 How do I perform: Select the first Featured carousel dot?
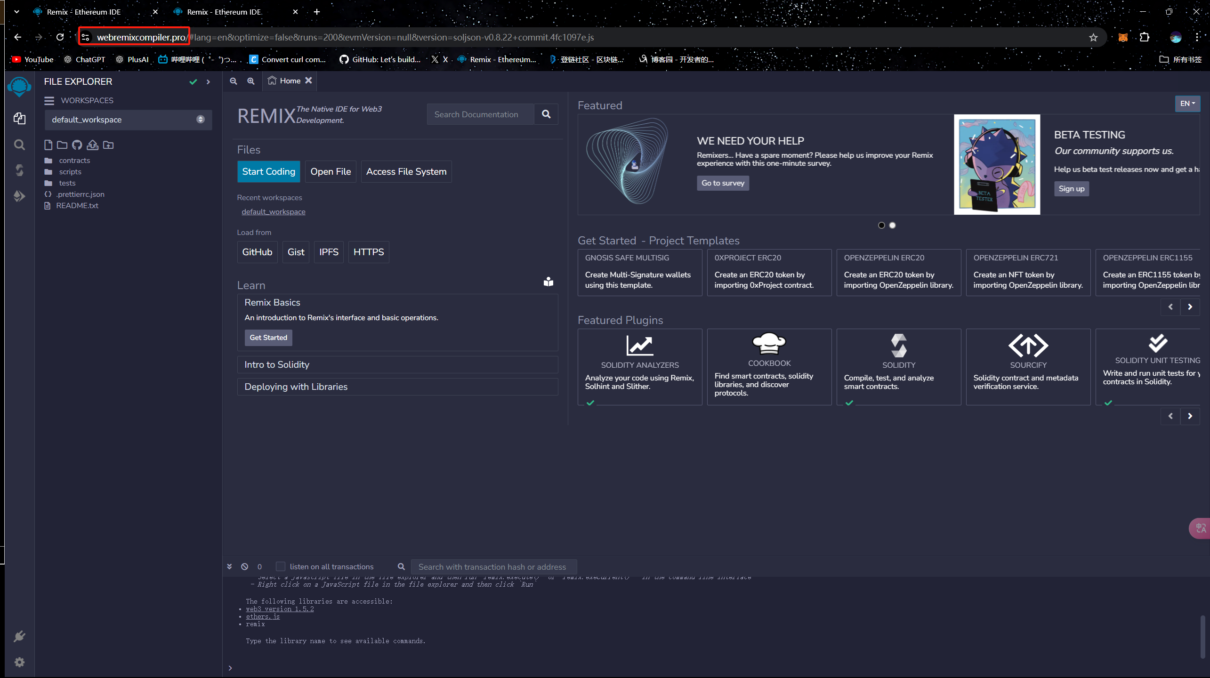pyautogui.click(x=881, y=225)
